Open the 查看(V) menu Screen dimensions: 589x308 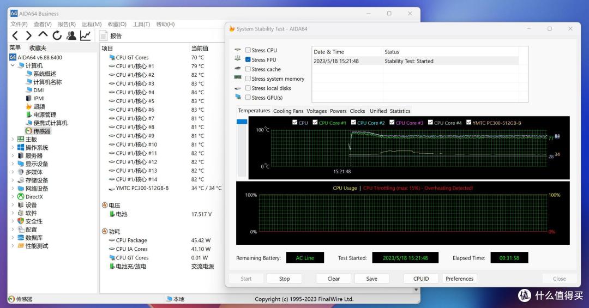[43, 24]
